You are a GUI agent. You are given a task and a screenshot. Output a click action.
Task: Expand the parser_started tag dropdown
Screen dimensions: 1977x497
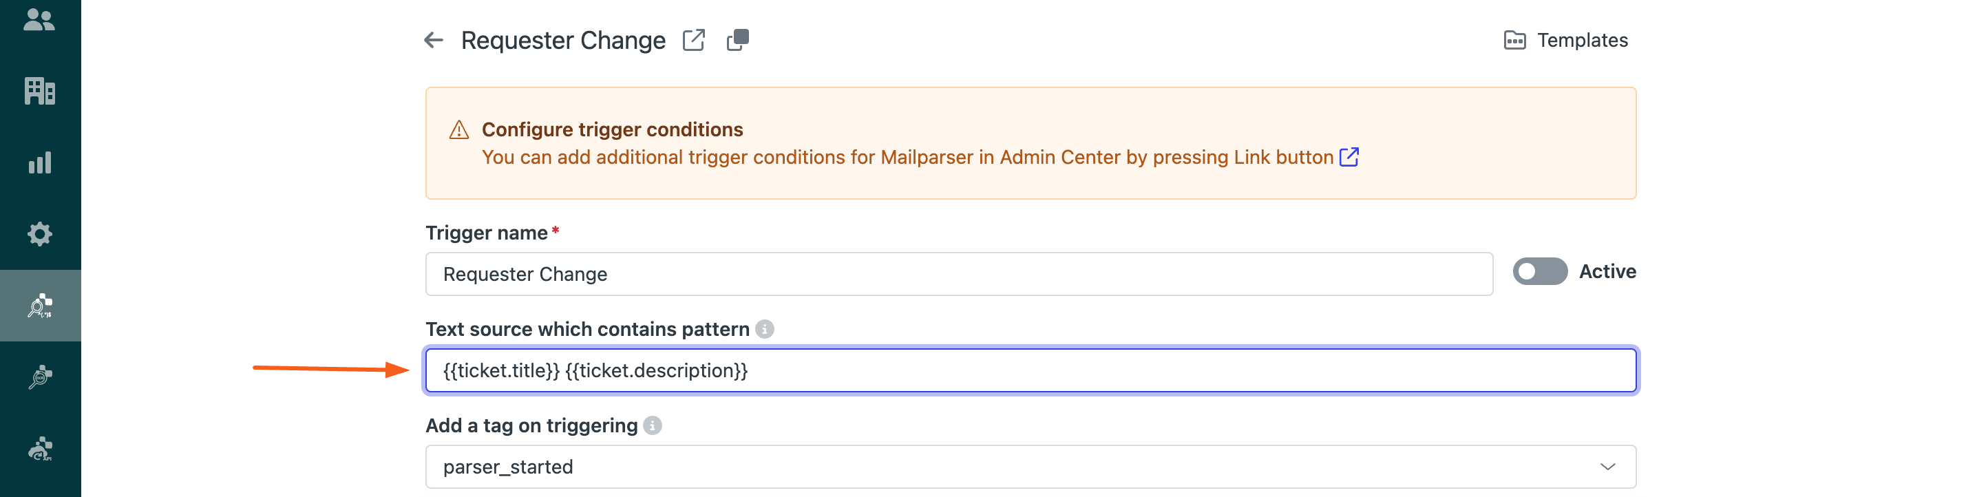coord(1030,467)
